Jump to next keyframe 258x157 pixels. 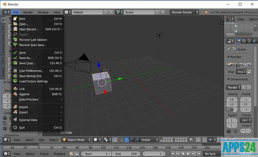point(193,154)
